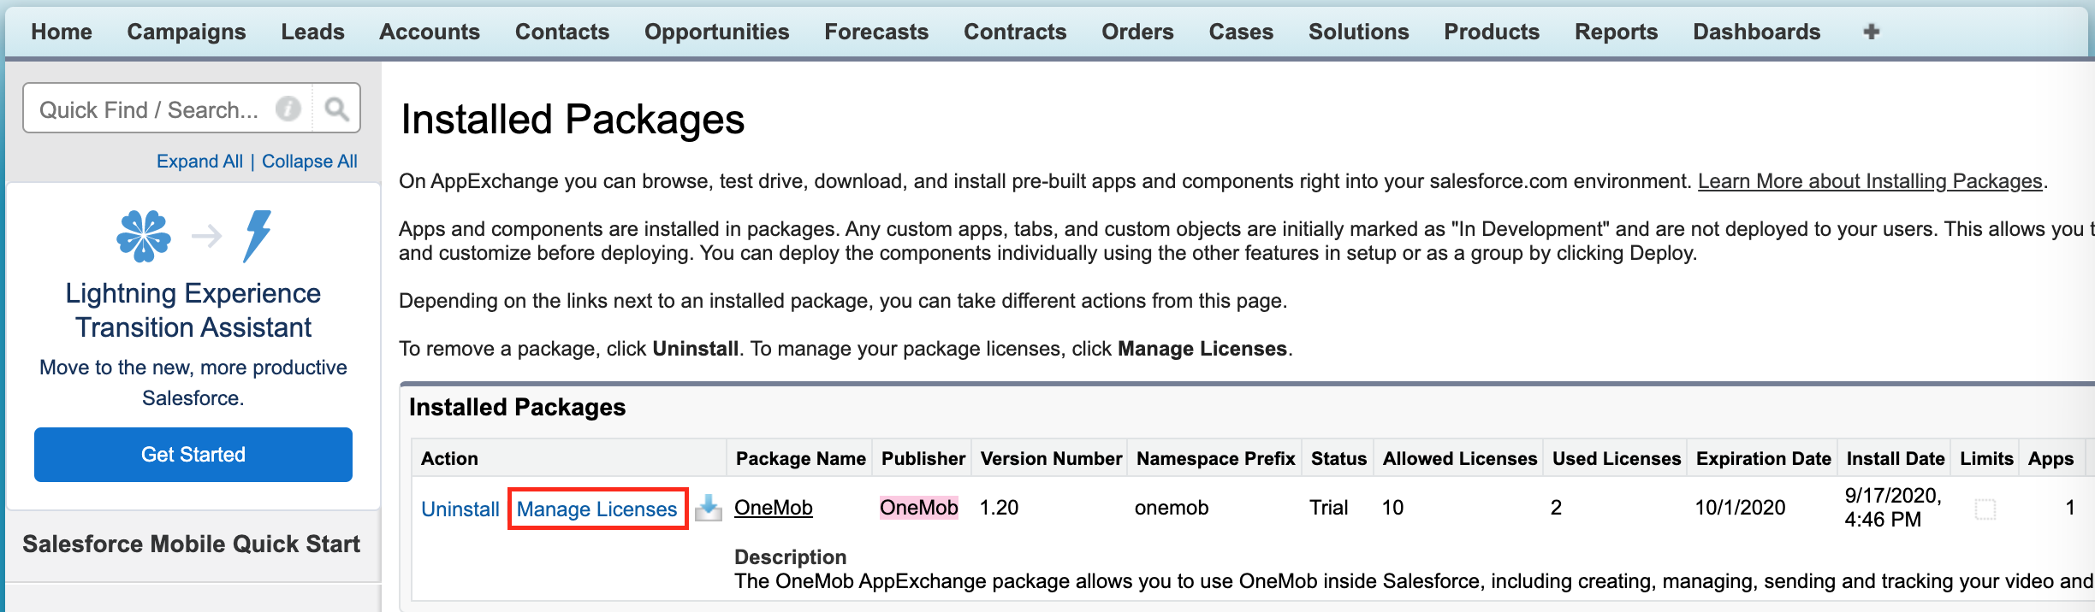Switch to the Dashboards tab
This screenshot has height=612, width=2095.
(1757, 32)
